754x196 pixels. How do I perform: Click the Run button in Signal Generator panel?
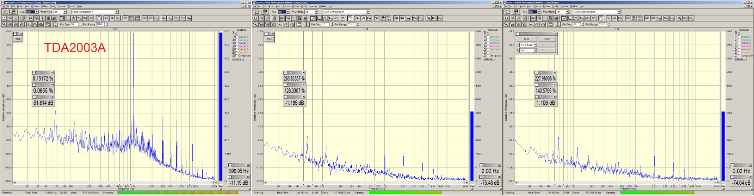527,39
